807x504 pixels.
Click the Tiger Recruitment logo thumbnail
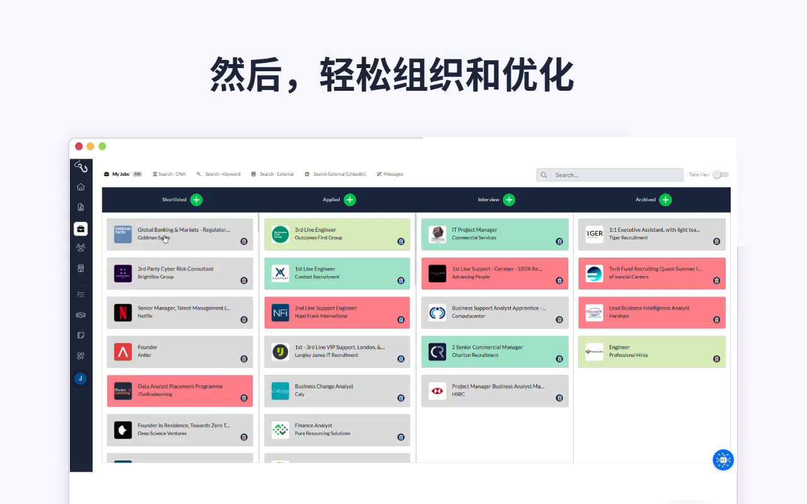[x=595, y=234]
